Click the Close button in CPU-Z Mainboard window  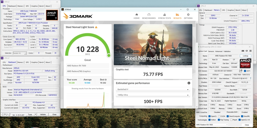pyautogui.click(x=54, y=114)
